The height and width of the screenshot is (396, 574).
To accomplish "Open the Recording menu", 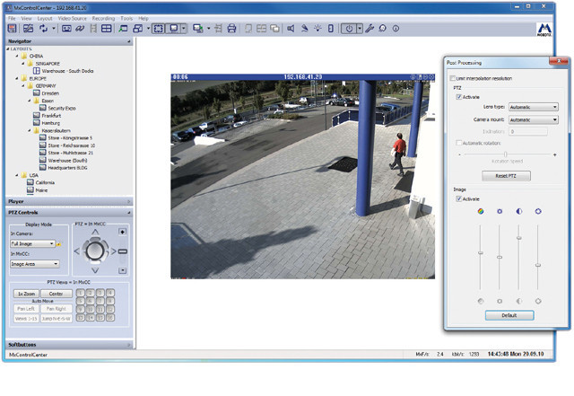I will [x=103, y=18].
